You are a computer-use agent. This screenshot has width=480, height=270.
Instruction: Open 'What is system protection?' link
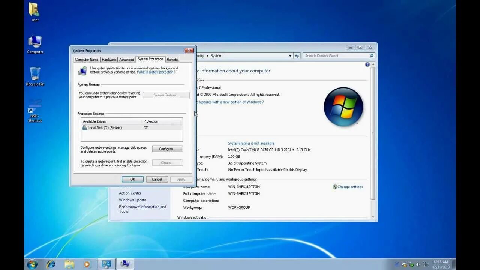[x=156, y=72]
